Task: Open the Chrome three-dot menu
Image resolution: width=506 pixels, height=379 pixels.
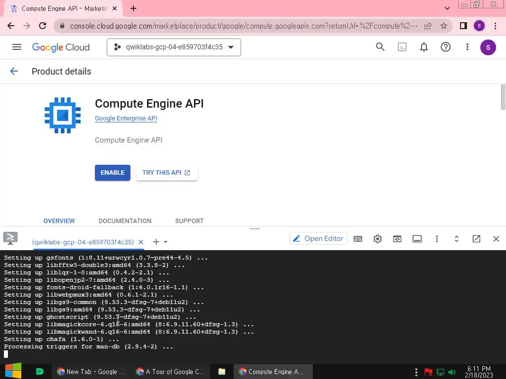Action: pos(495,26)
